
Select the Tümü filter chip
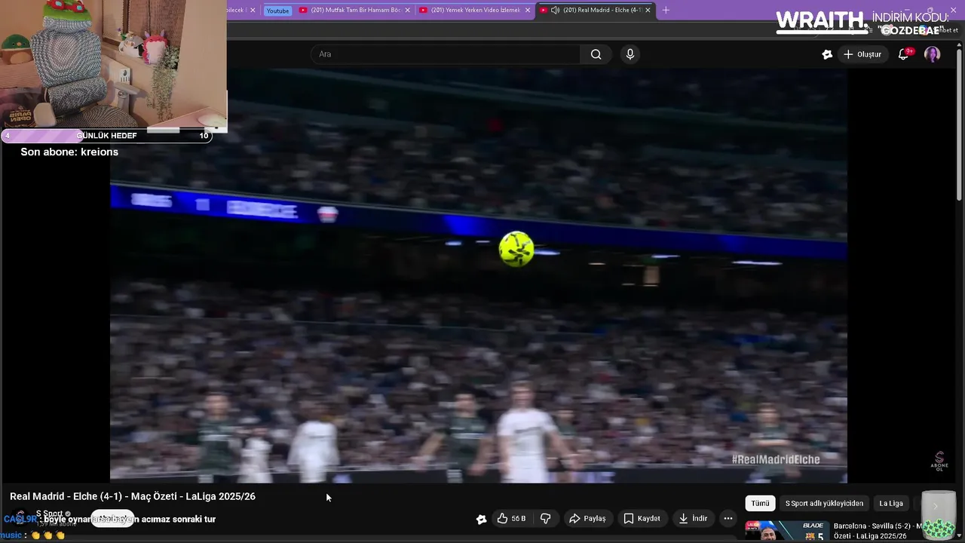760,503
